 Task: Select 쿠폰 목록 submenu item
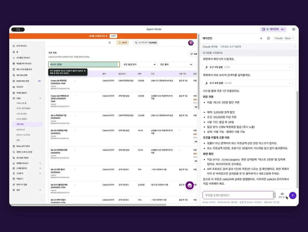(x=27, y=124)
